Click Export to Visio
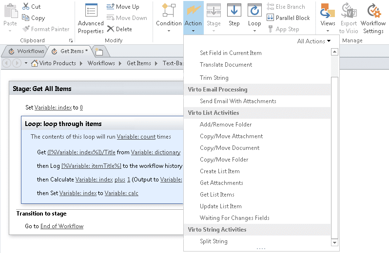Viewport: 389px width, 253px height. (x=349, y=18)
